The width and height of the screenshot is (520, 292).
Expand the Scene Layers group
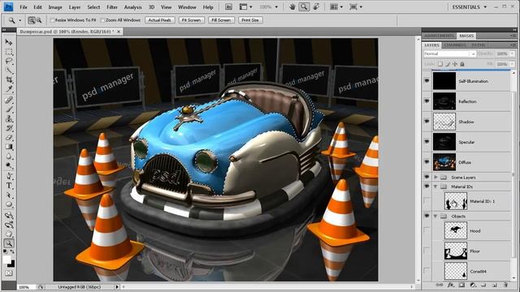[x=435, y=178]
